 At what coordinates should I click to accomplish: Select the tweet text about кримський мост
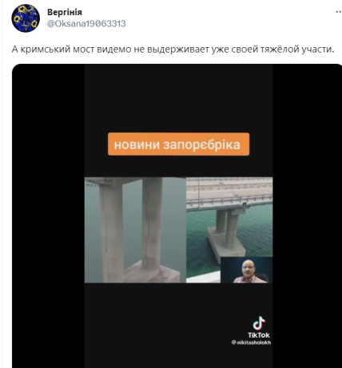pyautogui.click(x=173, y=49)
